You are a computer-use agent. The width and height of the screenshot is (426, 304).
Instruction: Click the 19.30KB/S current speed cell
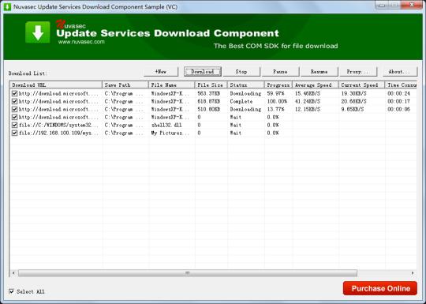pos(353,93)
